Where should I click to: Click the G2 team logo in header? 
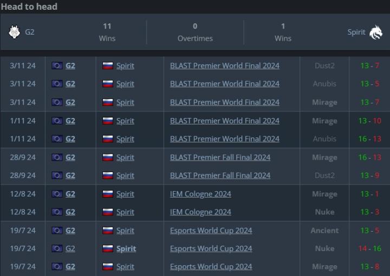[x=14, y=32]
